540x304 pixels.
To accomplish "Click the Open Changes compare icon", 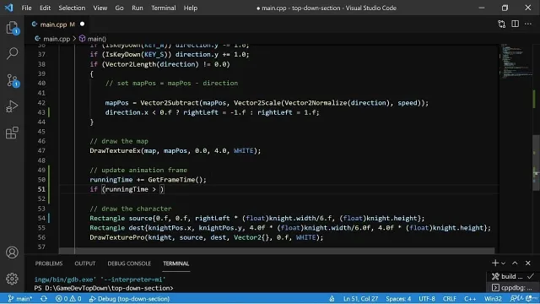I will 502,24.
